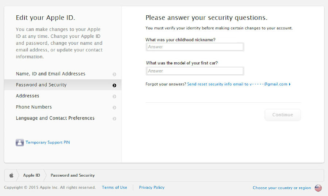Open Language and Contact Preferences
This screenshot has width=328, height=196.
click(x=63, y=118)
